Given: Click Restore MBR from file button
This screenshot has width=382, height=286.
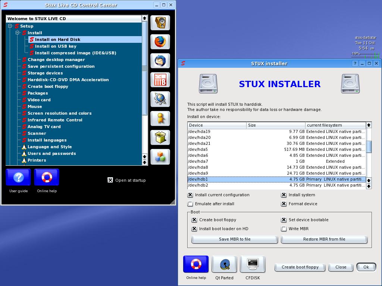Looking at the screenshot, I should [324, 239].
